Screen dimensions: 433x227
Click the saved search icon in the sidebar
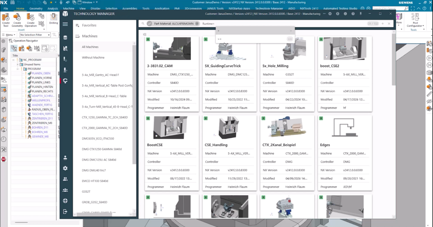(x=65, y=48)
